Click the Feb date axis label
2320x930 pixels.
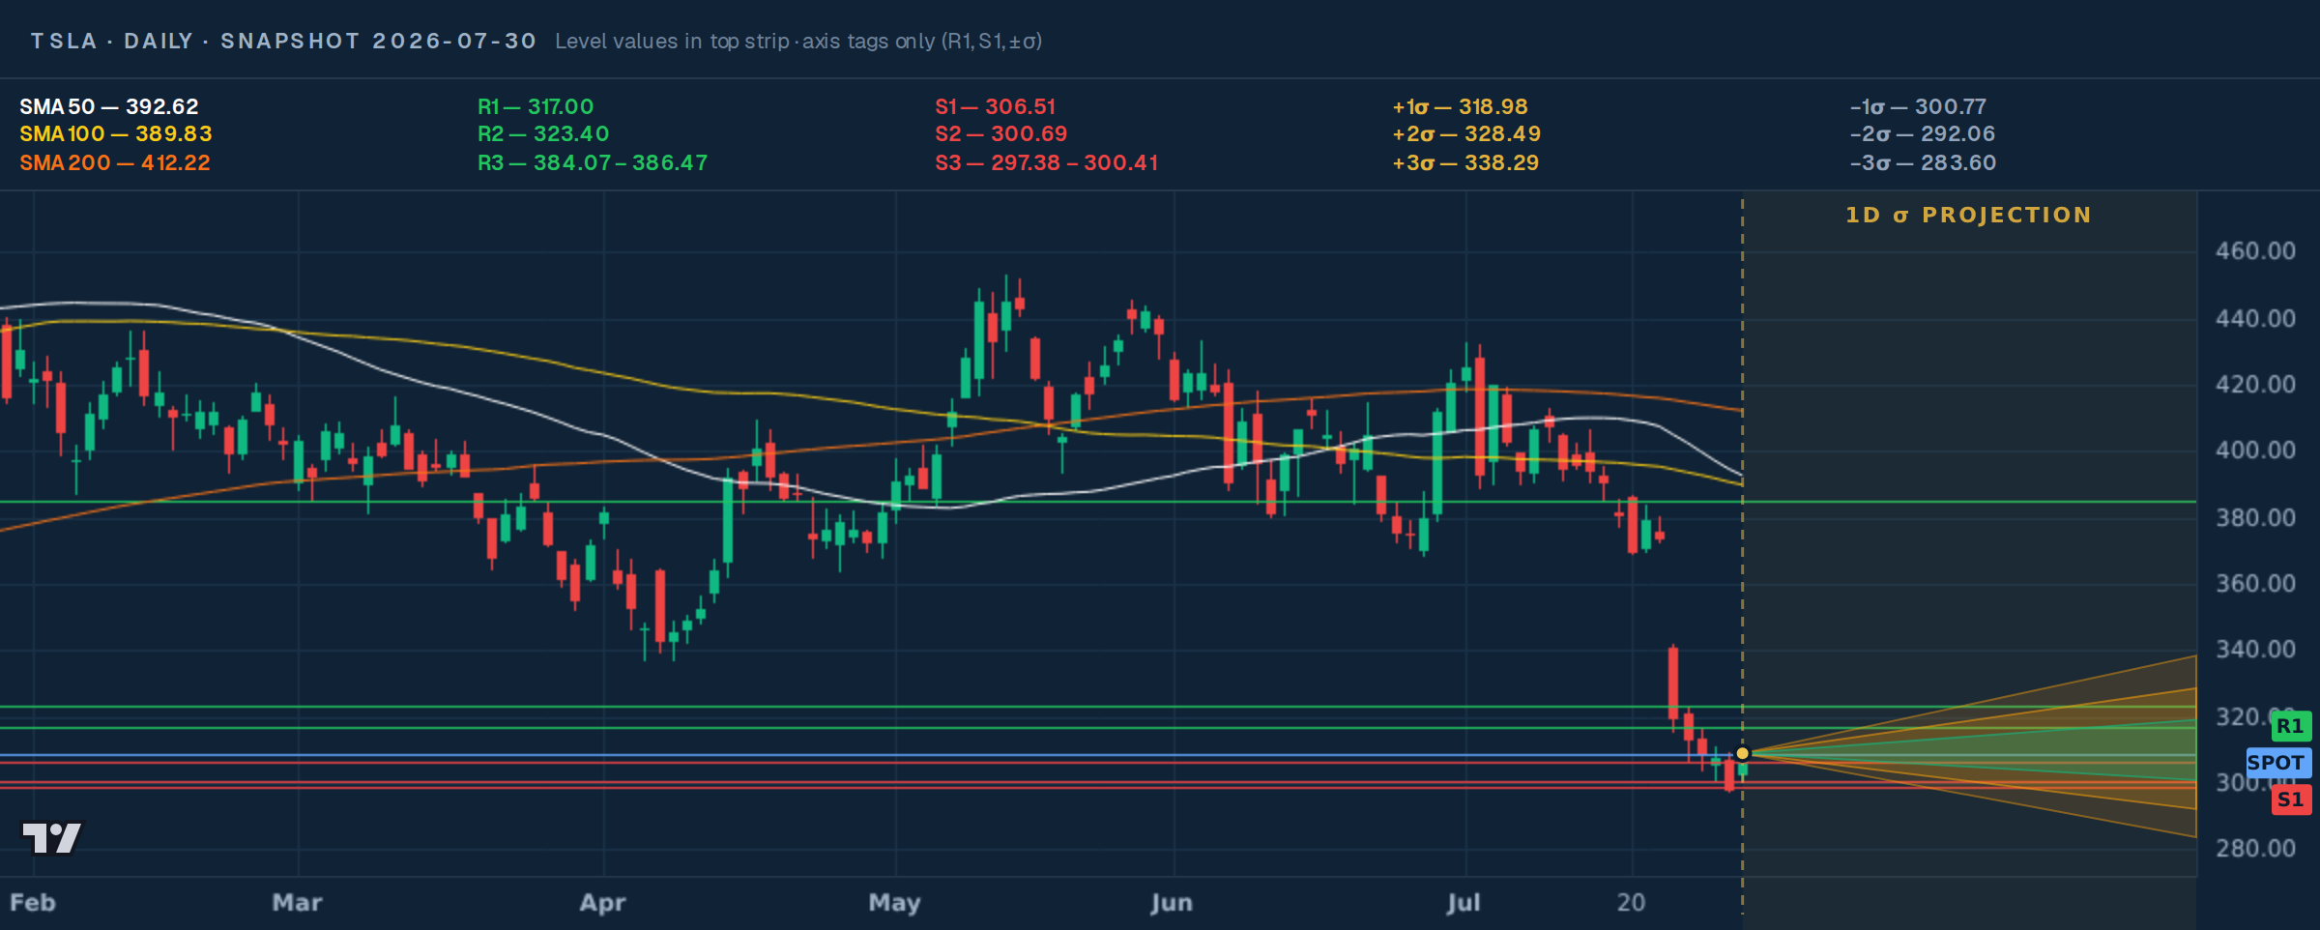pyautogui.click(x=33, y=903)
